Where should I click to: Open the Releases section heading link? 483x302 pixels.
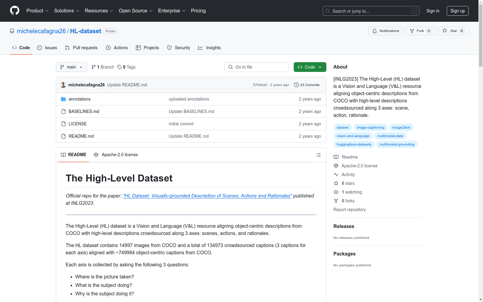tap(344, 226)
